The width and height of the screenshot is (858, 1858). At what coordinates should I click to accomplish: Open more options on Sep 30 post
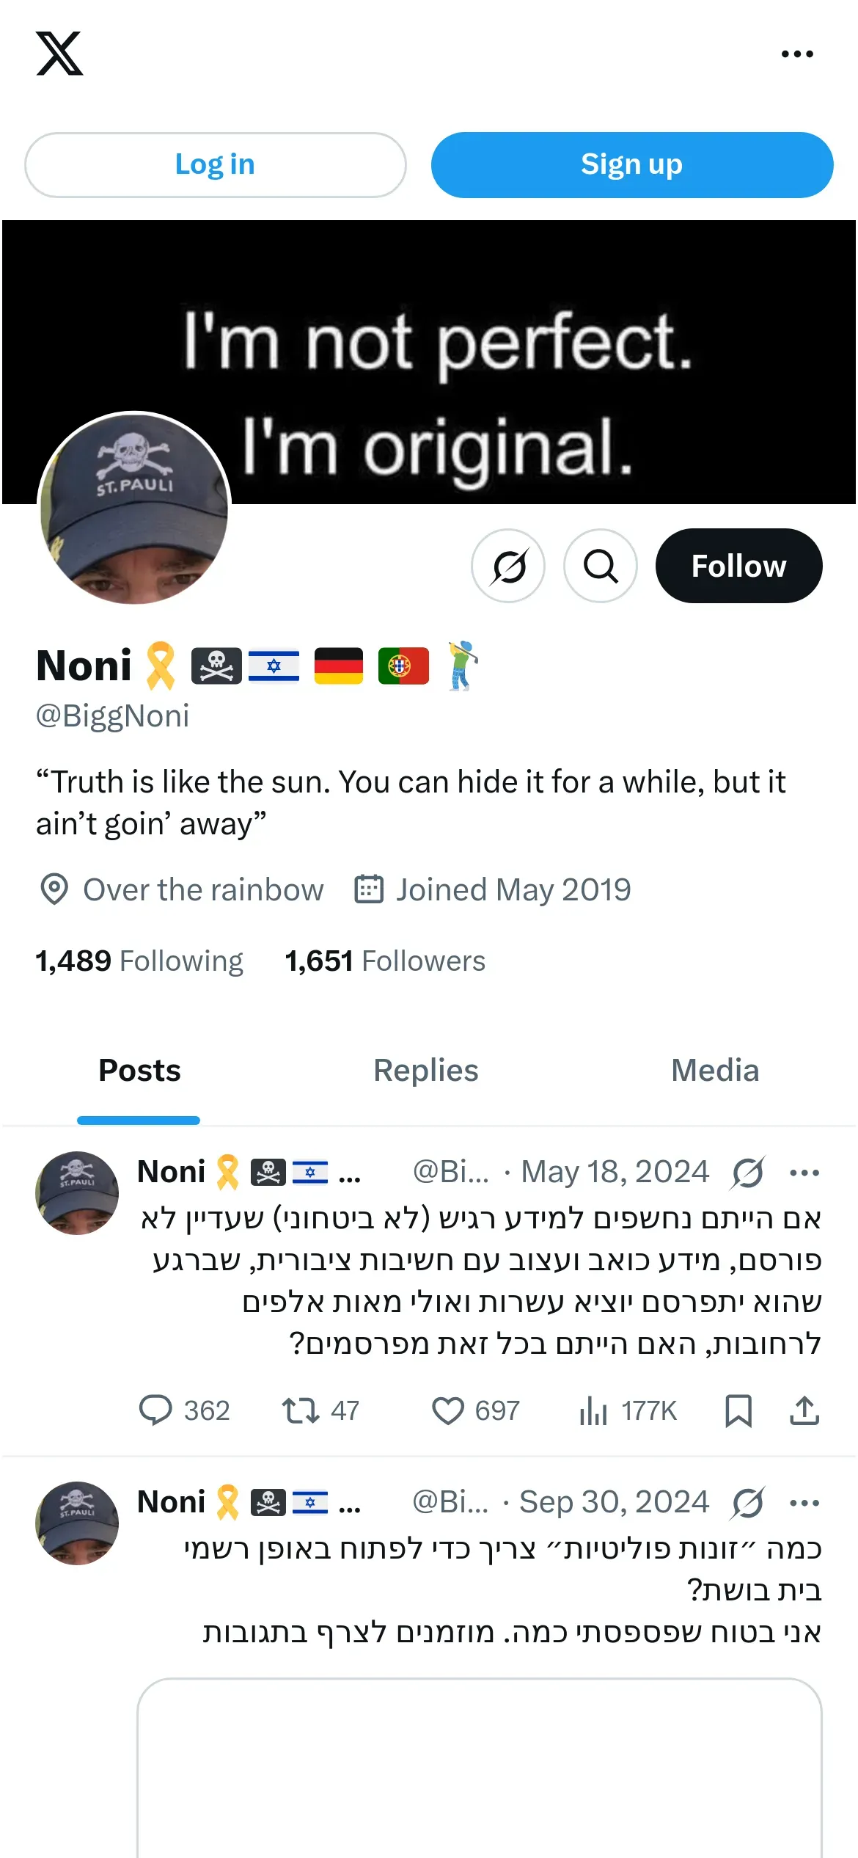804,1503
